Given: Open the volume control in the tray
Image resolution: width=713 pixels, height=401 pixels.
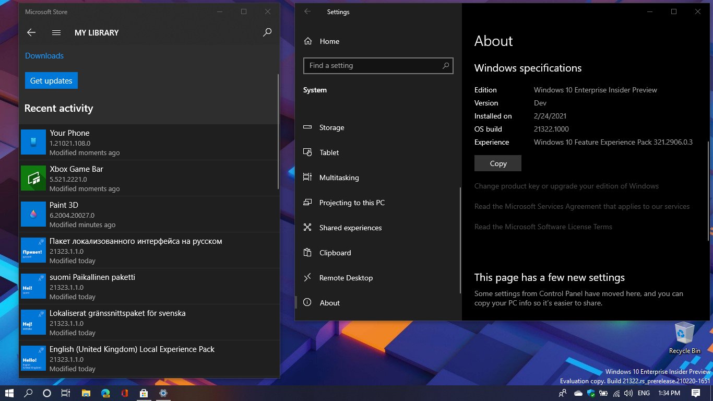Looking at the screenshot, I should click(x=629, y=393).
